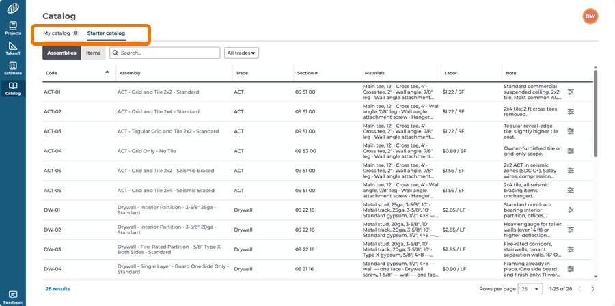Open the All trades filter dropdown

coord(241,53)
